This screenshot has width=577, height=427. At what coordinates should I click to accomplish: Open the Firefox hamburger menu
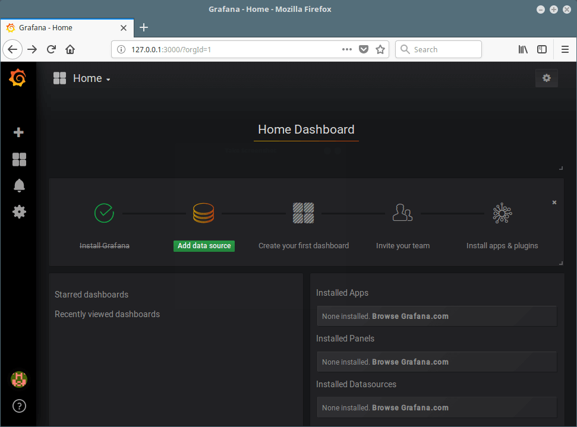click(565, 50)
